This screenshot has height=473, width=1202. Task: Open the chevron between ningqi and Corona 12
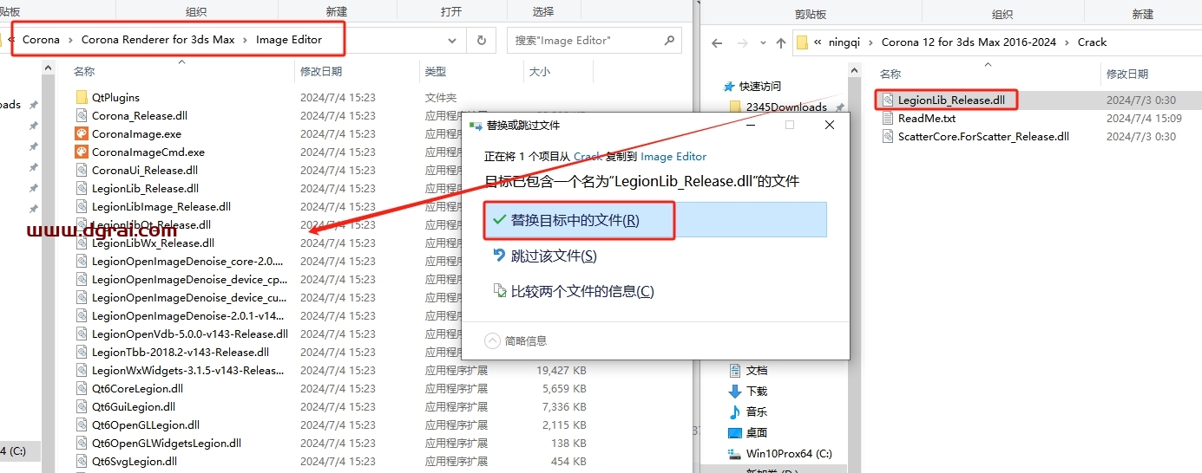coord(871,42)
